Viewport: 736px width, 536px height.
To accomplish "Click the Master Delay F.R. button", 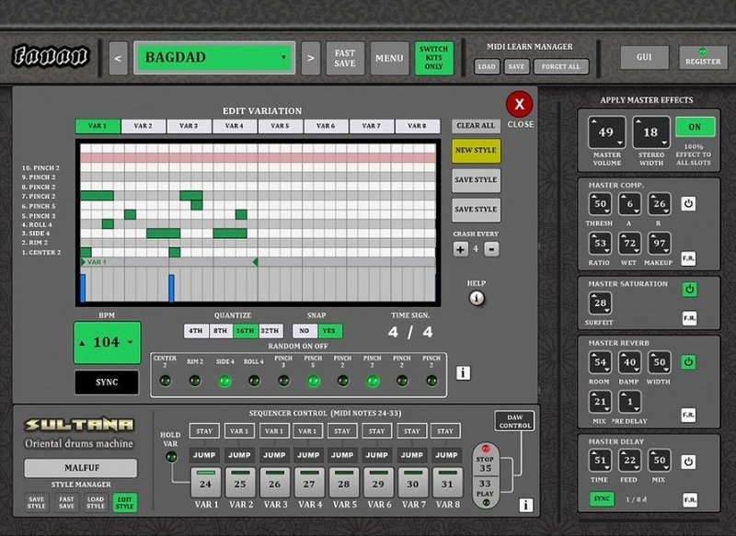I will [x=689, y=500].
